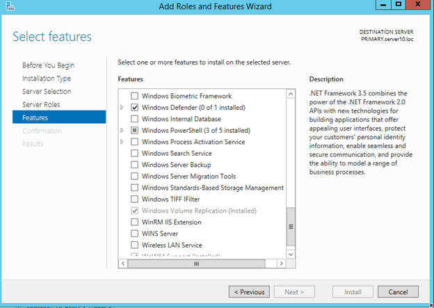This screenshot has width=434, height=308.
Task: Click the Previous button
Action: point(248,292)
